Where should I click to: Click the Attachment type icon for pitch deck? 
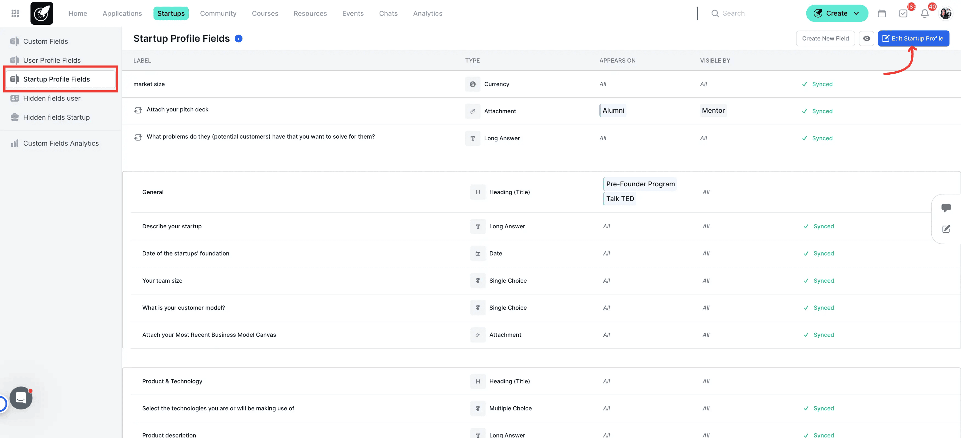(x=473, y=111)
